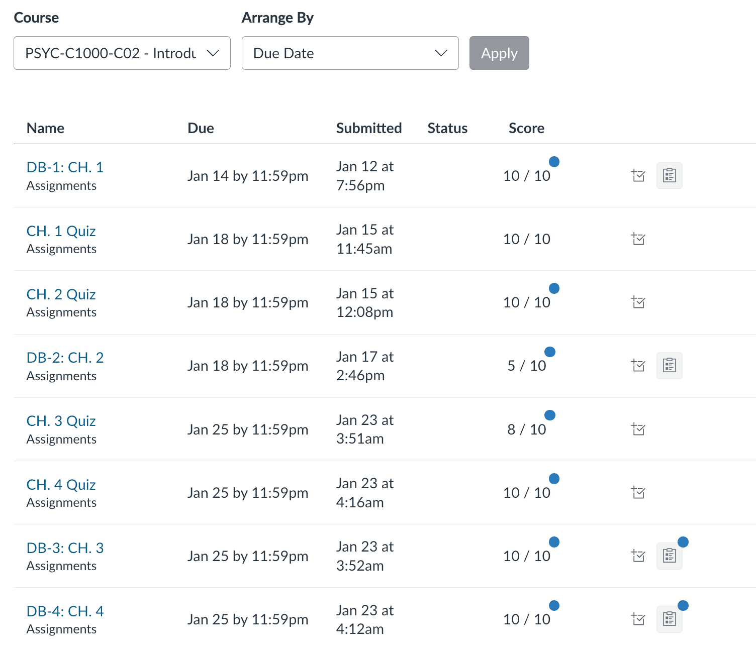
Task: Open the DB-2: CH. 2 assignment link
Action: (65, 358)
